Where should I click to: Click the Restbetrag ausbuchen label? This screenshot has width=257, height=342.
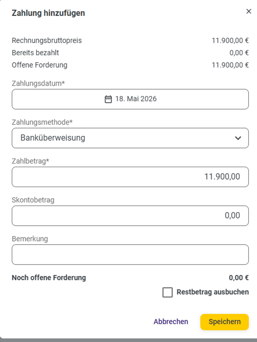coord(213,292)
